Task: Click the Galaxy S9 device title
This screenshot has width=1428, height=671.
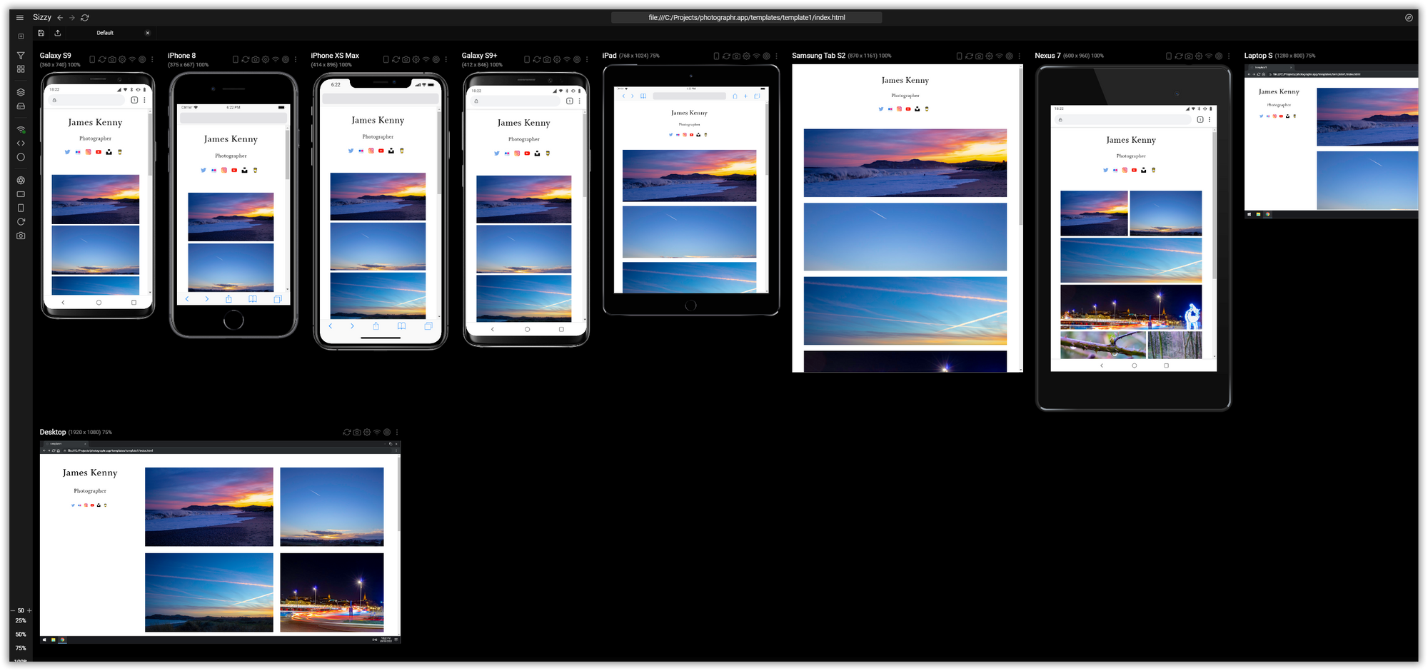Action: [x=56, y=56]
